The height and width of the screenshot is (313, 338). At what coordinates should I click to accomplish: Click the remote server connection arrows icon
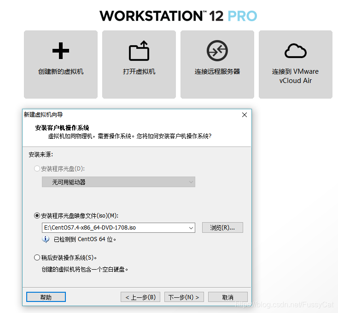[x=217, y=51]
